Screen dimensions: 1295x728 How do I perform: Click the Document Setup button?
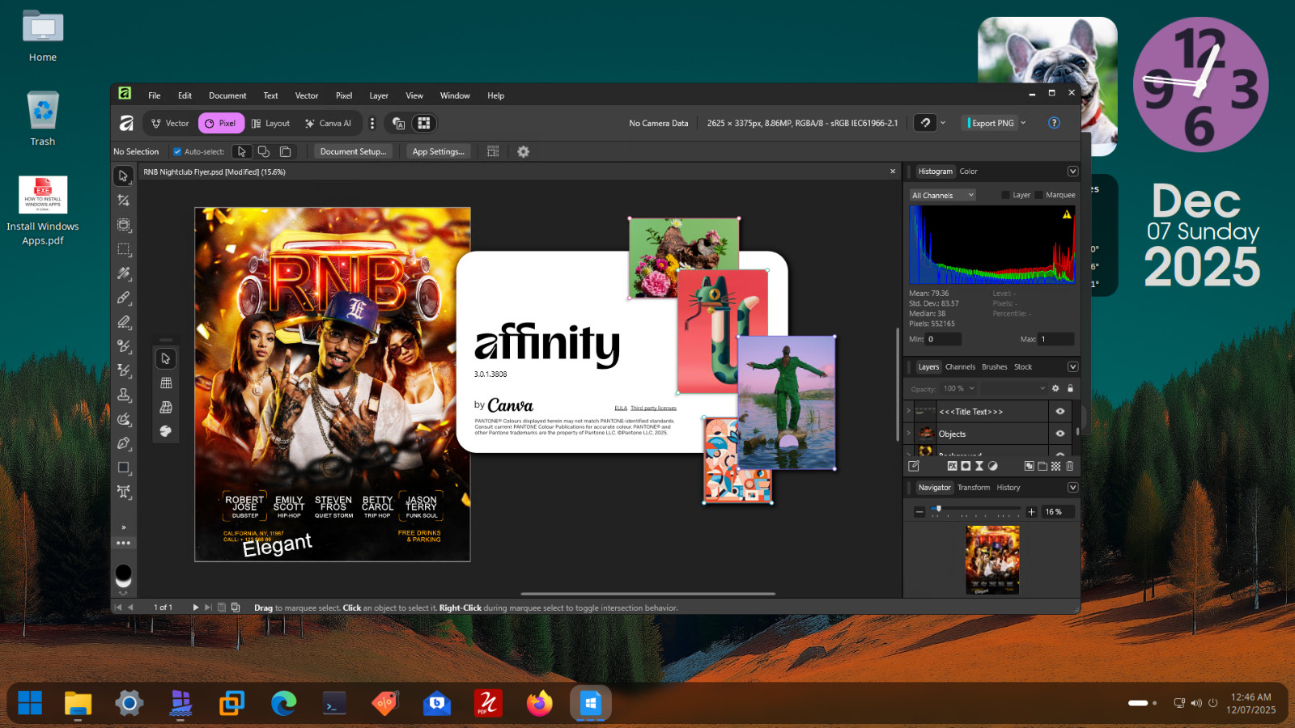[x=353, y=151]
